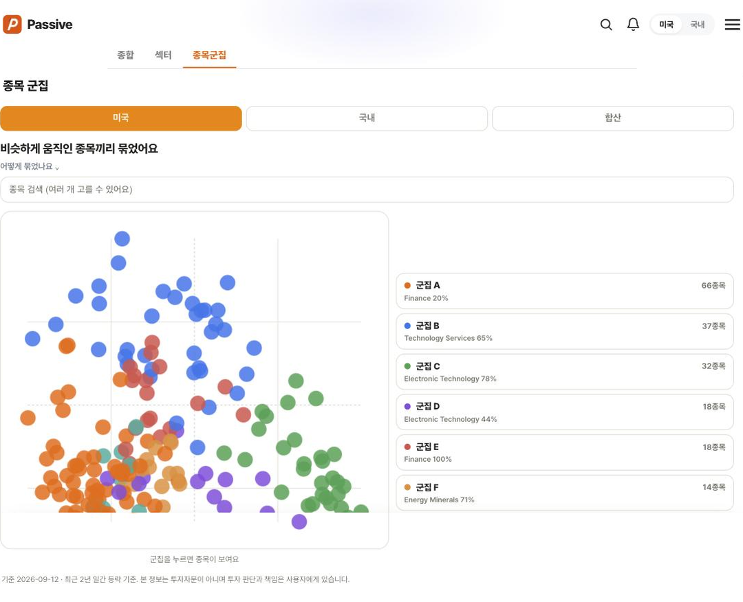Screen dimensions: 743x602
Task: Switch to the 섹터 tab
Action: (x=163, y=55)
